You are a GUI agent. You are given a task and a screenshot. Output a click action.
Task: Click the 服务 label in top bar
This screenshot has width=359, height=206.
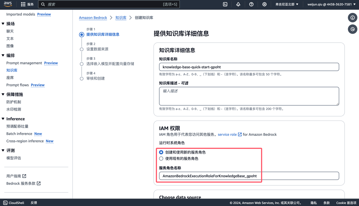point(31,4)
